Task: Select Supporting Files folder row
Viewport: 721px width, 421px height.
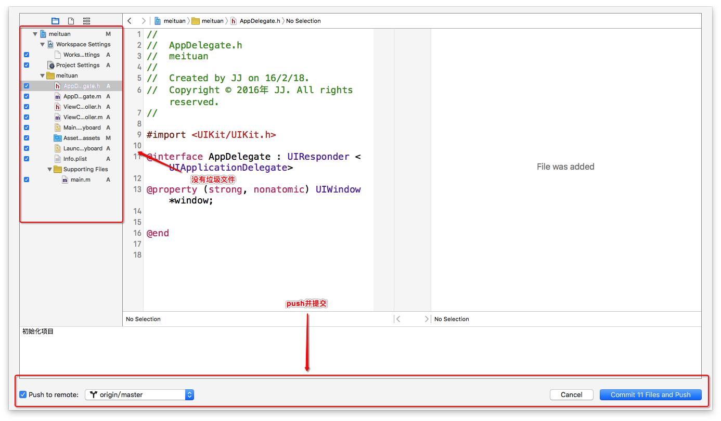Action: (x=72, y=169)
